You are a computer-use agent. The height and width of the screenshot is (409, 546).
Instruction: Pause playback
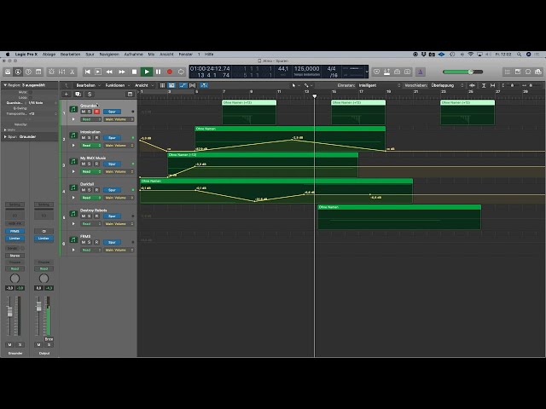pyautogui.click(x=159, y=72)
